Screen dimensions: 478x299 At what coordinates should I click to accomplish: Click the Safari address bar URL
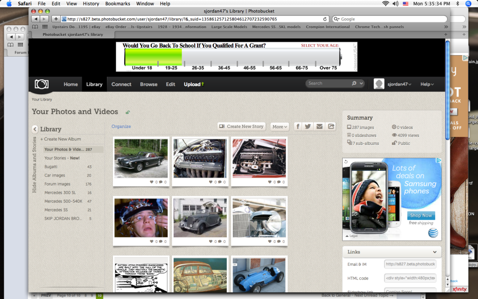194,19
